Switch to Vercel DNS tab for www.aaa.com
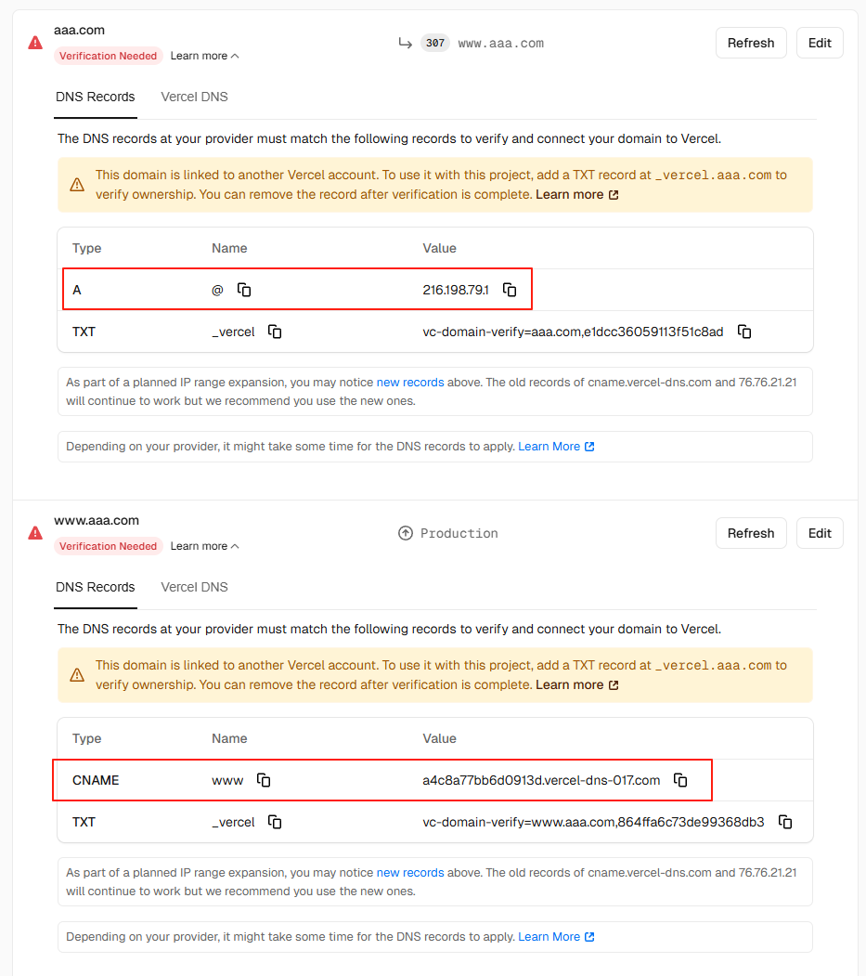This screenshot has width=866, height=976. tap(194, 588)
